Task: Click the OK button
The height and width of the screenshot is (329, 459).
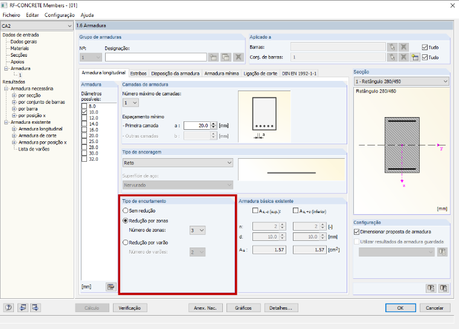Action: tap(400, 308)
